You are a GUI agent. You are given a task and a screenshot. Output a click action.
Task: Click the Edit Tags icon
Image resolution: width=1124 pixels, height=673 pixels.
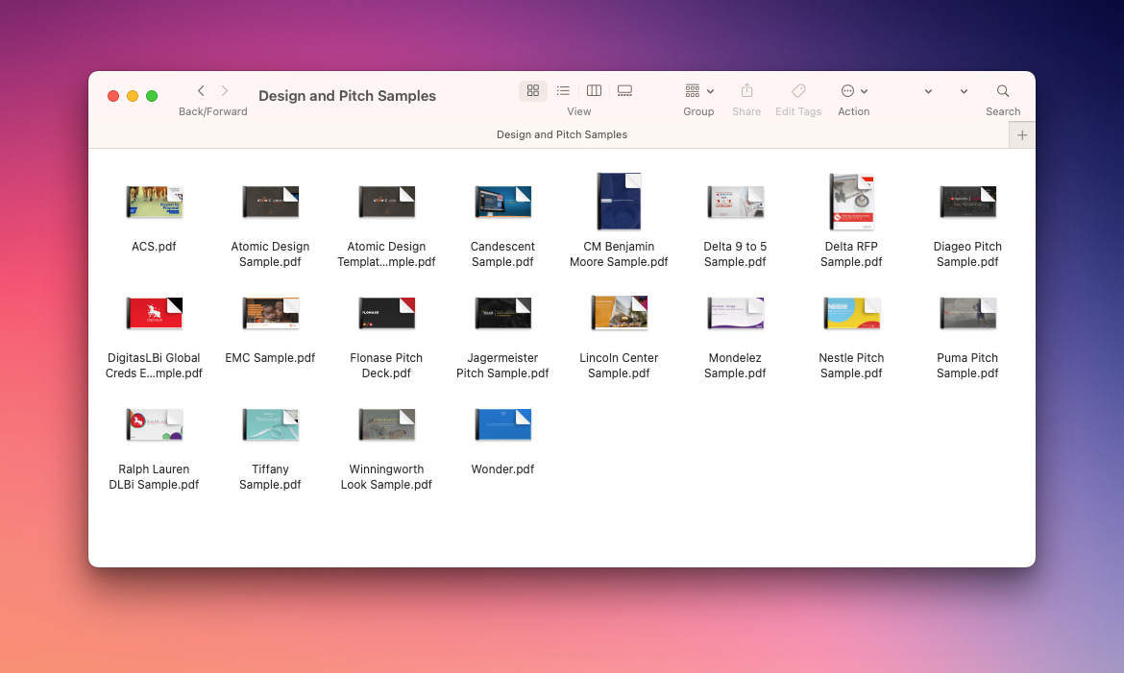[798, 91]
